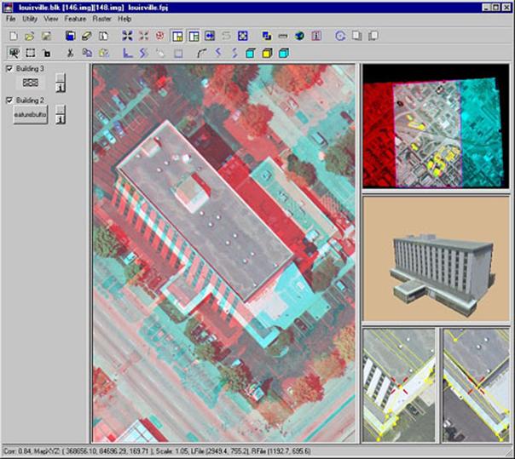Click the lower small button beside Building 2
The width and height of the screenshot is (515, 459).
60,118
